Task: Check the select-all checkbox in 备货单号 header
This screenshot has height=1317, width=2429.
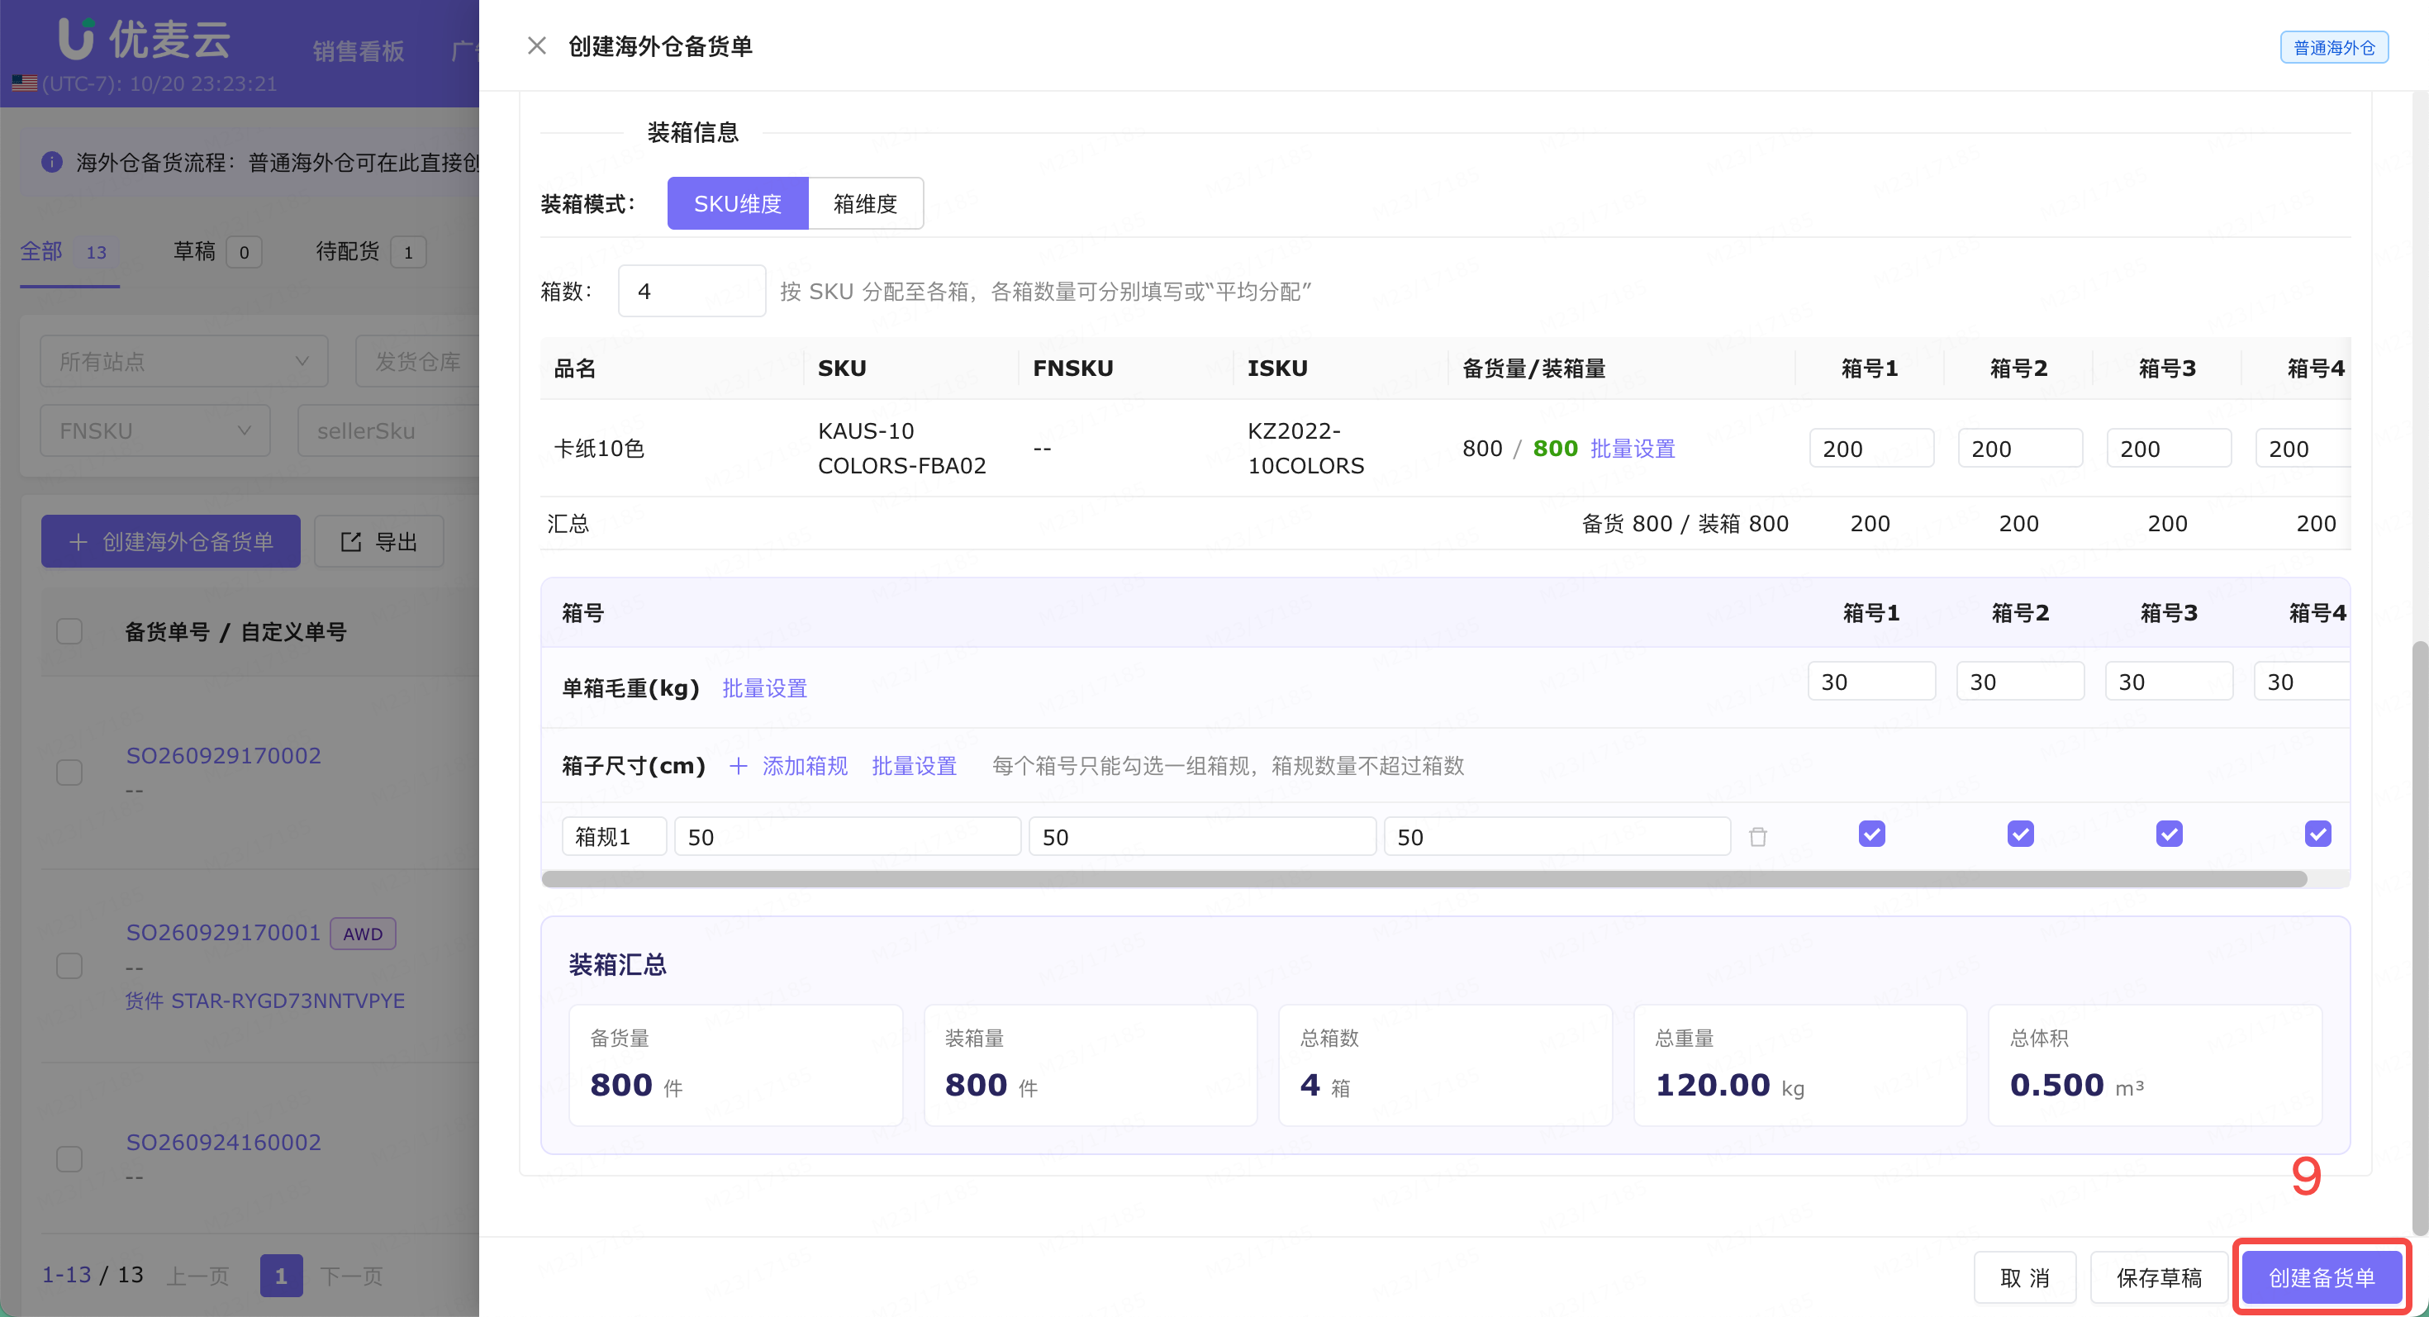Action: point(69,630)
